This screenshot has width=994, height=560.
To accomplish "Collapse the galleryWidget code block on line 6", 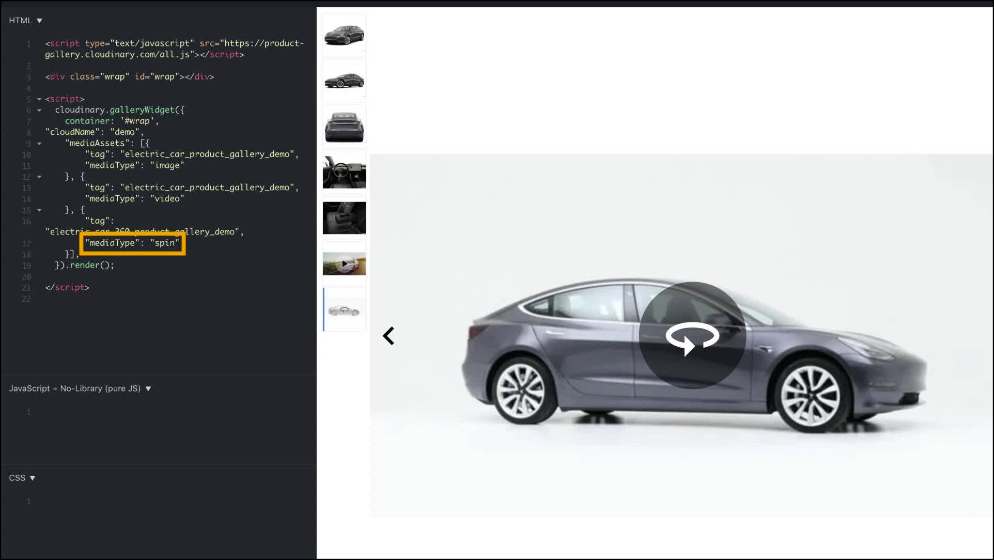I will tap(39, 110).
